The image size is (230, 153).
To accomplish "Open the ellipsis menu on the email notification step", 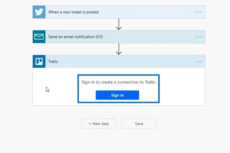I will click(199, 37).
